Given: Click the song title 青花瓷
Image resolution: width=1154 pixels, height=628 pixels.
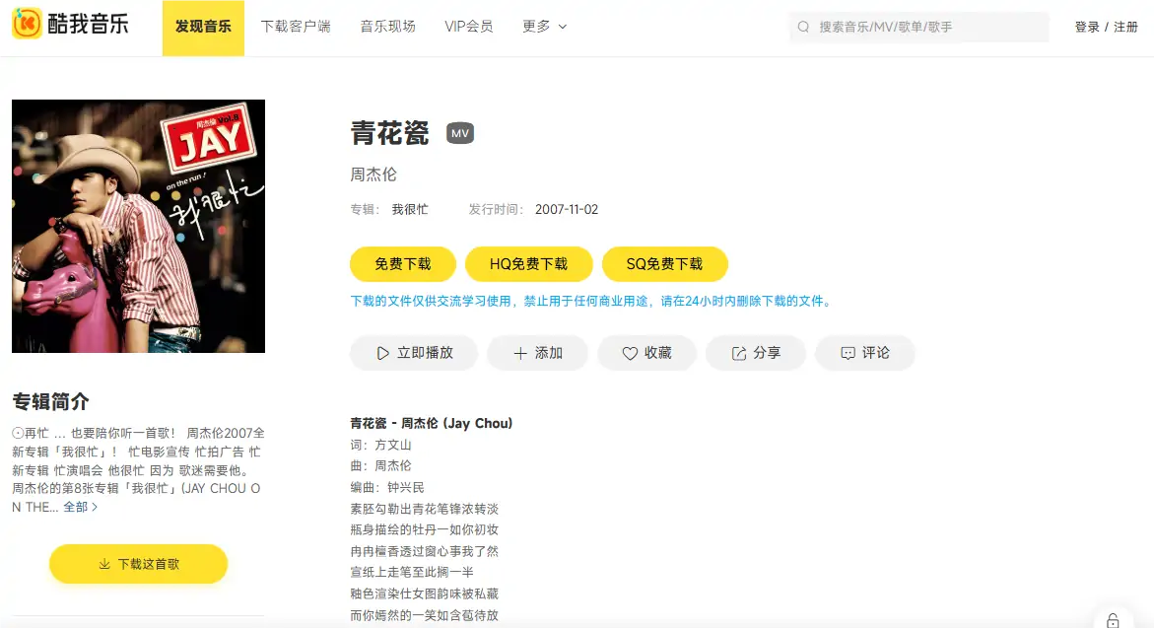Looking at the screenshot, I should click(389, 133).
